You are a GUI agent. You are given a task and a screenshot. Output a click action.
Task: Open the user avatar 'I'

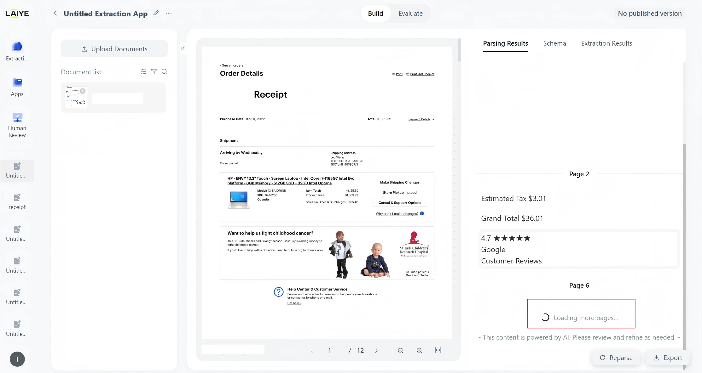[17, 359]
